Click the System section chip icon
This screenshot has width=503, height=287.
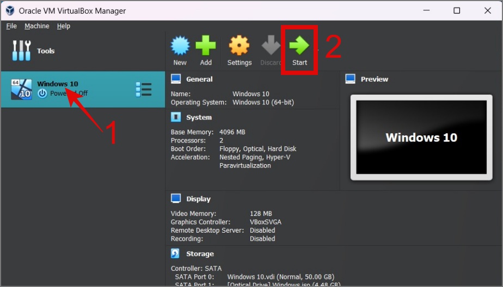click(176, 117)
